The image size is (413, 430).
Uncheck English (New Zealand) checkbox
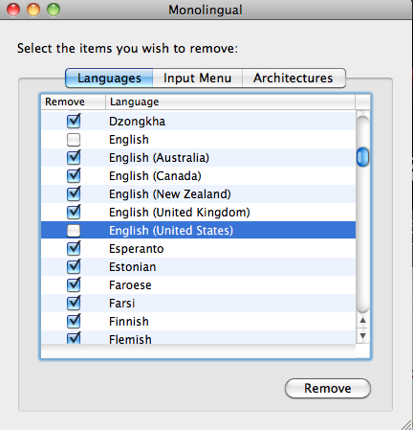pyautogui.click(x=74, y=194)
